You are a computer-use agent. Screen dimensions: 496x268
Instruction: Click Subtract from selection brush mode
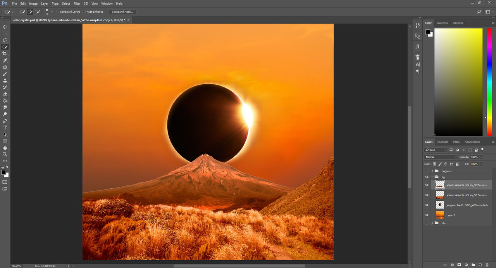pos(37,12)
